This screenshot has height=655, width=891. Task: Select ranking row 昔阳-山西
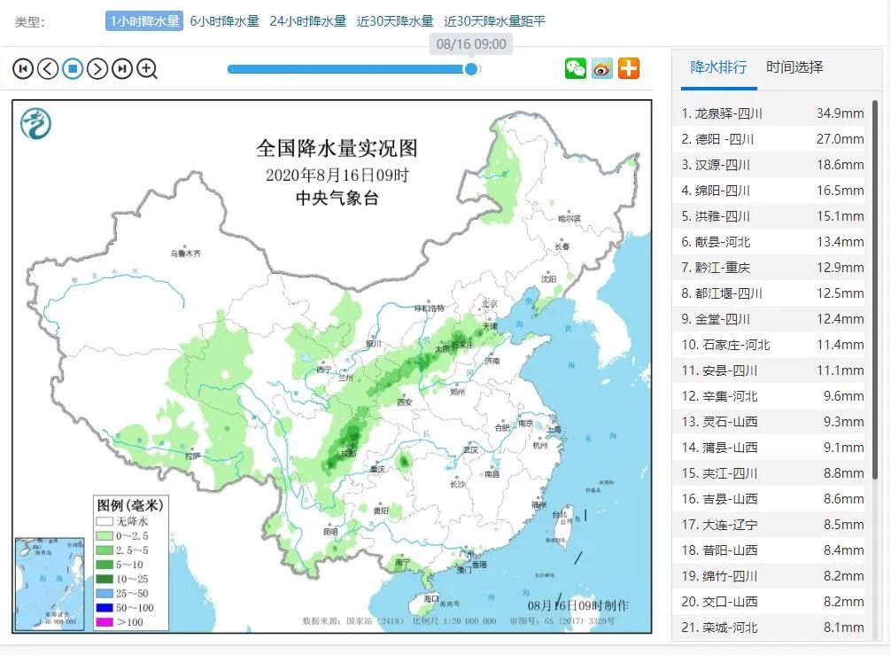[772, 550]
